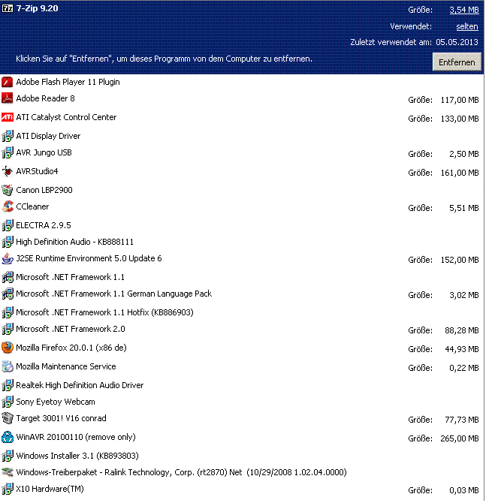Select 'Target 3001! V16 conrad' entry
492x503 pixels.
(x=61, y=418)
